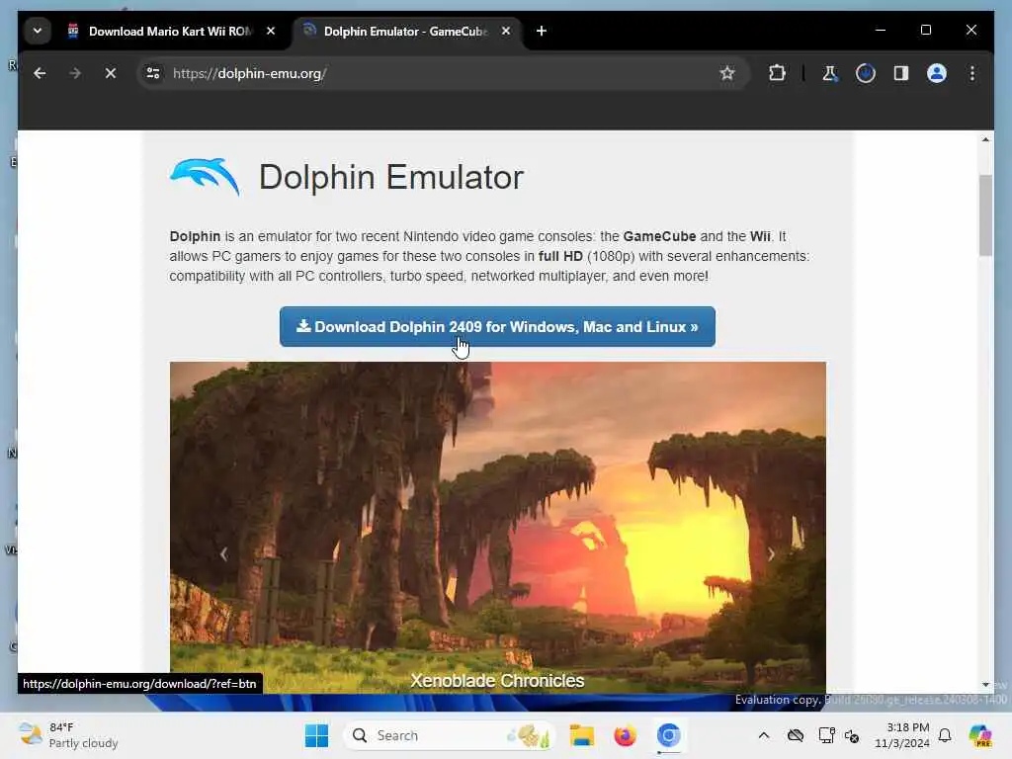Open Chrome Labs flask icon
The height and width of the screenshot is (759, 1012).
click(x=830, y=73)
